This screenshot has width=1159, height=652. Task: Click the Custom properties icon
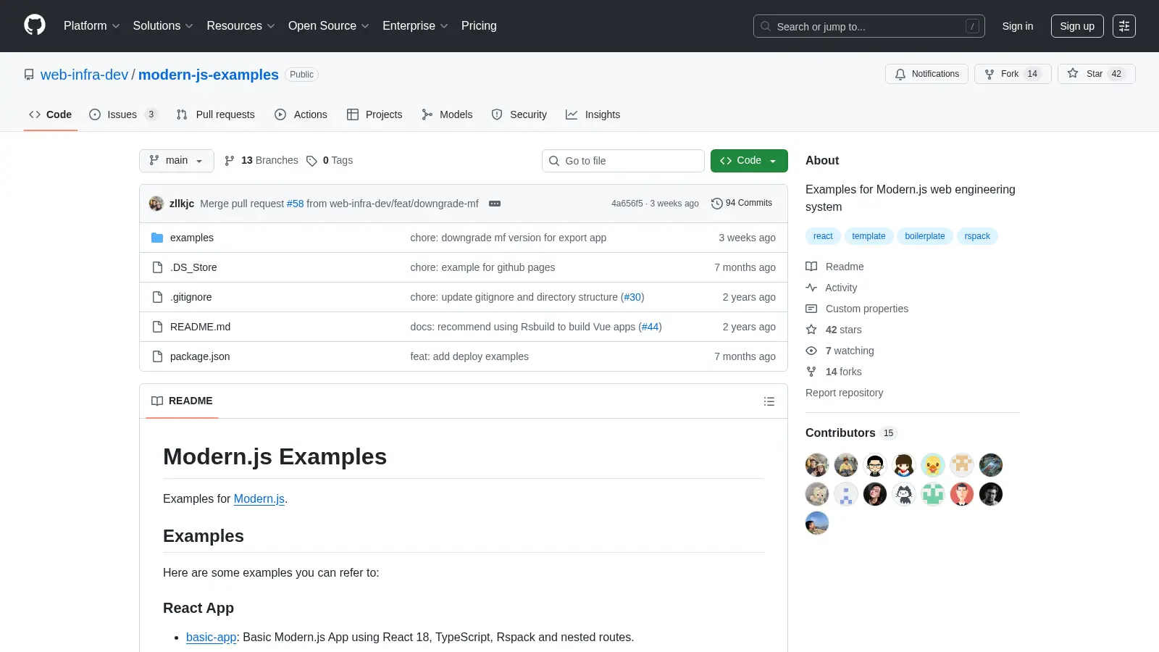[811, 309]
